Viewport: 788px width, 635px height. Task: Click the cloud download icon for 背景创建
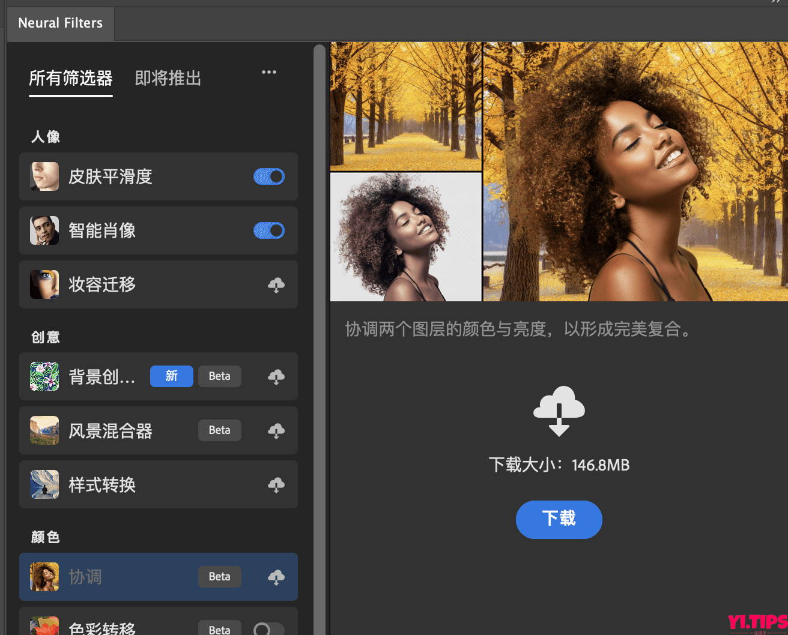coord(276,377)
